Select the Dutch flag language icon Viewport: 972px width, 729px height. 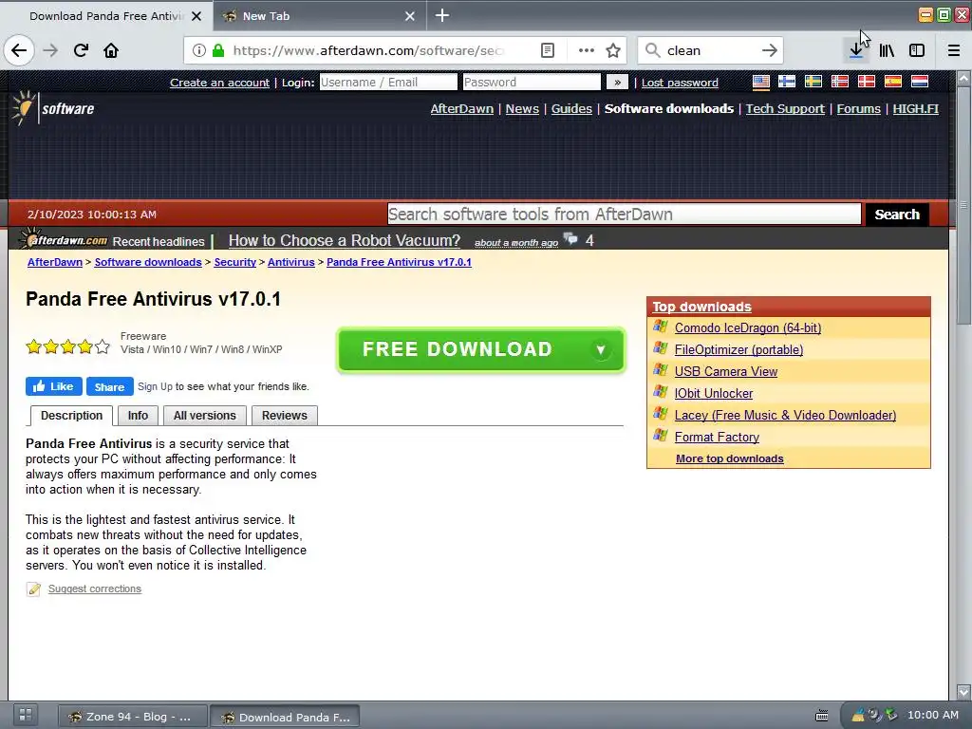[919, 82]
